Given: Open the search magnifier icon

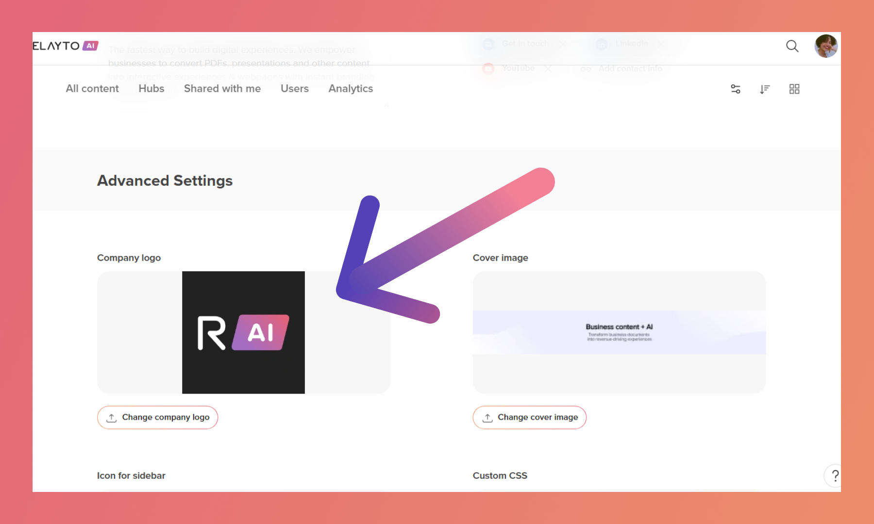Looking at the screenshot, I should 792,46.
